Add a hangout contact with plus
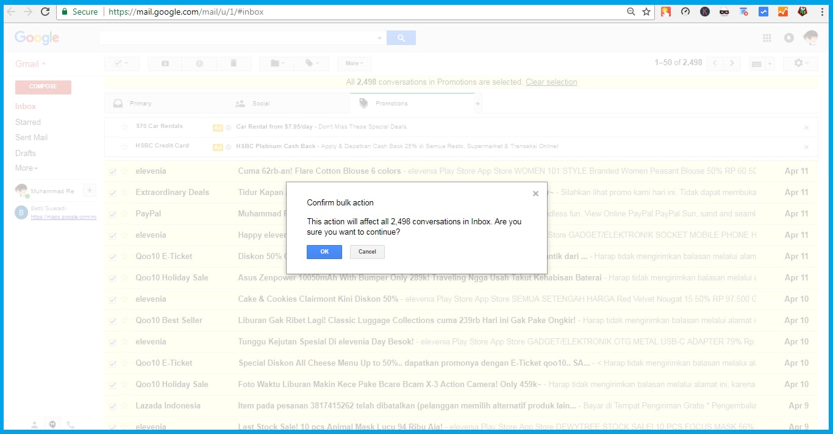The height and width of the screenshot is (434, 833). [x=89, y=191]
